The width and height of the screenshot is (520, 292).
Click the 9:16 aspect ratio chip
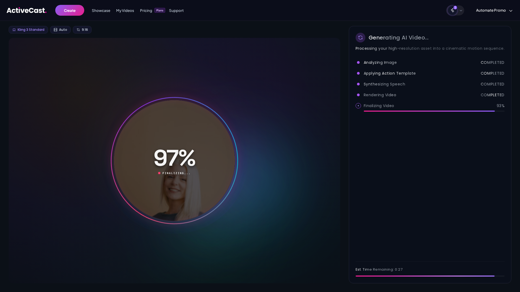82,30
